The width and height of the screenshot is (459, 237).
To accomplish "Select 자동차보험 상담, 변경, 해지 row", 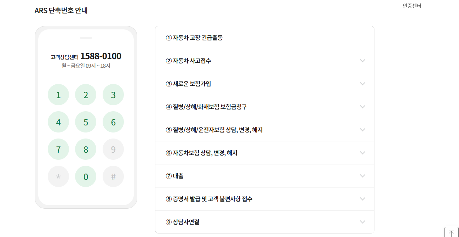I will (x=265, y=153).
